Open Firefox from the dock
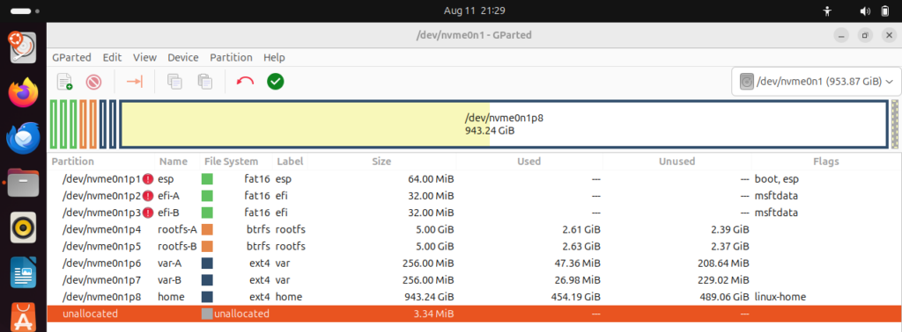The image size is (902, 332). click(x=24, y=92)
